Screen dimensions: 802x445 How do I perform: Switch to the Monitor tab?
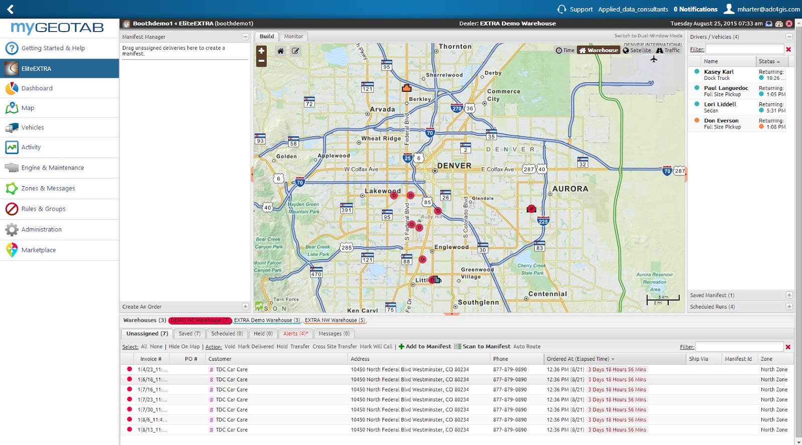coord(293,37)
